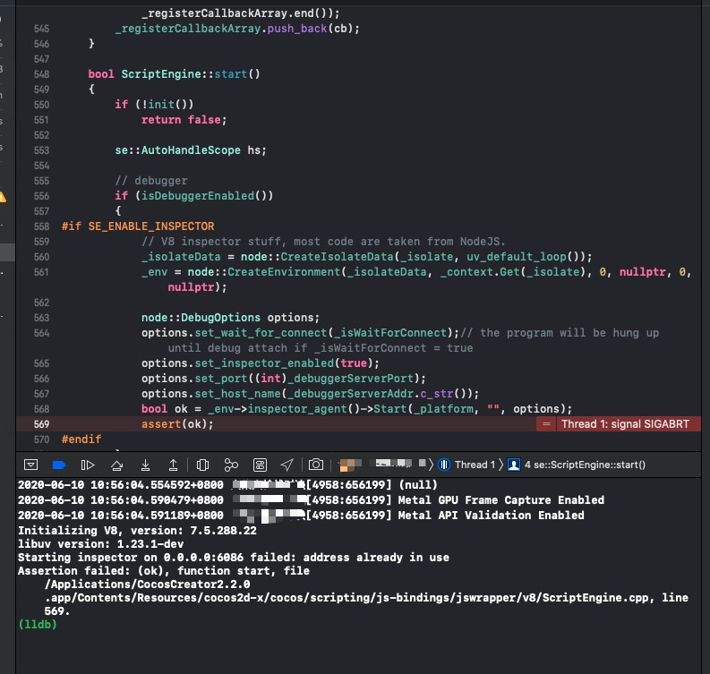Click node::DebugOptions options declaration
The height and width of the screenshot is (674, 710).
(230, 318)
